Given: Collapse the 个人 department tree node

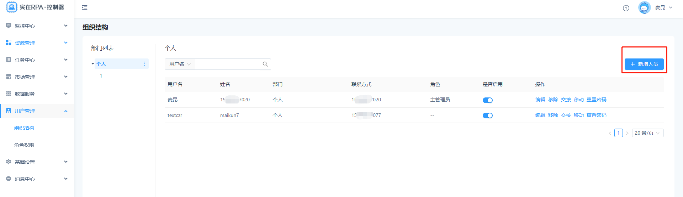Looking at the screenshot, I should tap(93, 64).
